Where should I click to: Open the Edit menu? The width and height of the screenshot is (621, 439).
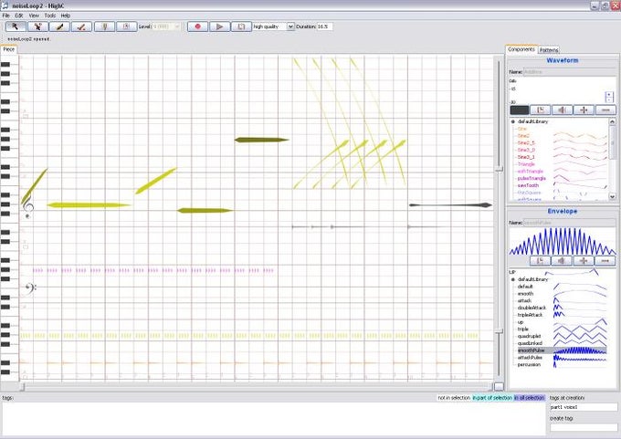pos(19,16)
